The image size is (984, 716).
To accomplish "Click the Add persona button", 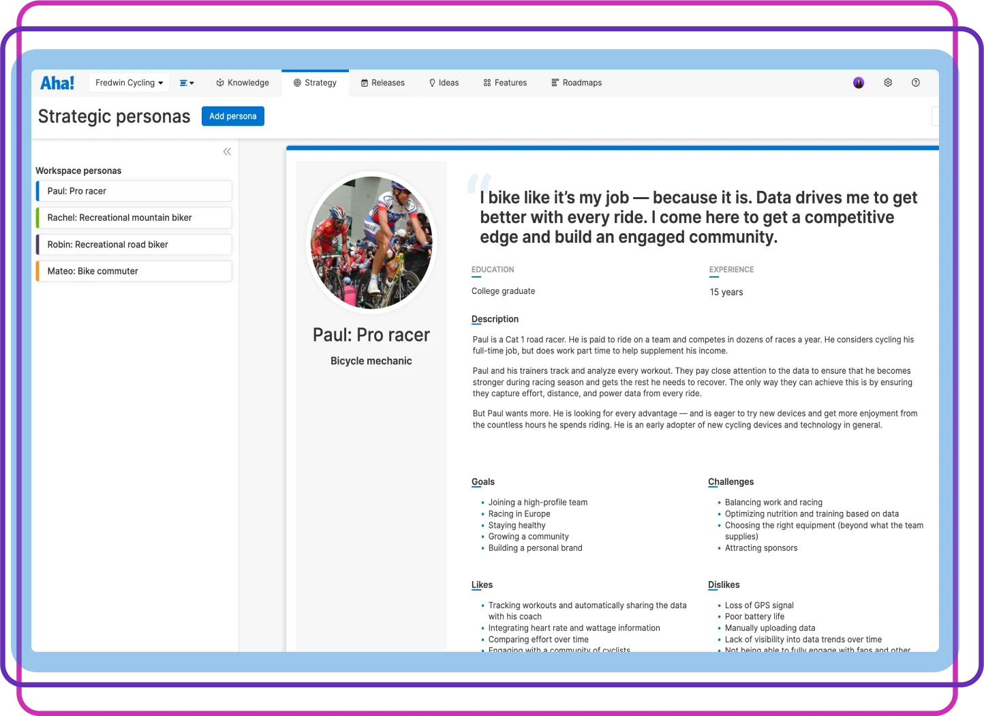I will pos(233,116).
